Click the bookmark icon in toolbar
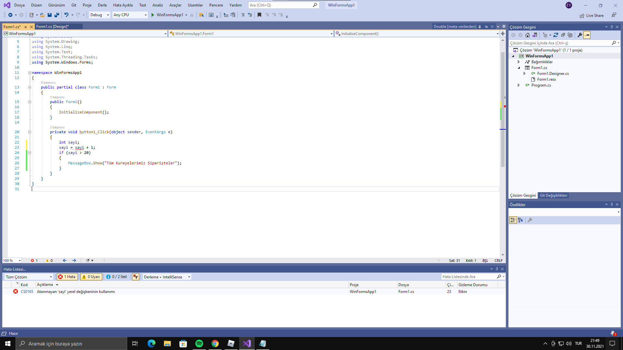 pyautogui.click(x=259, y=15)
